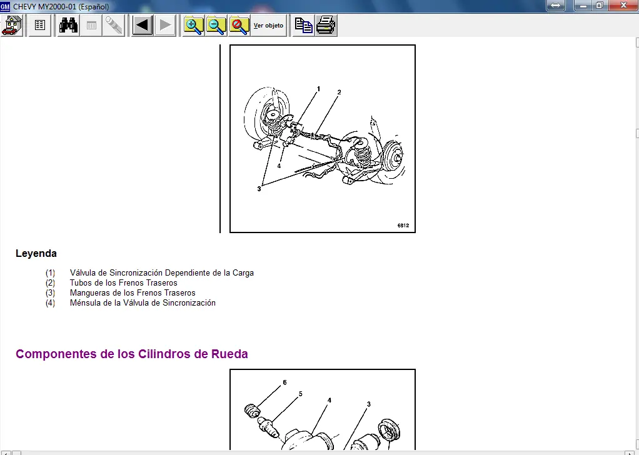Minimize the CHEVY MY2000-01 window
639x455 pixels.
point(583,5)
